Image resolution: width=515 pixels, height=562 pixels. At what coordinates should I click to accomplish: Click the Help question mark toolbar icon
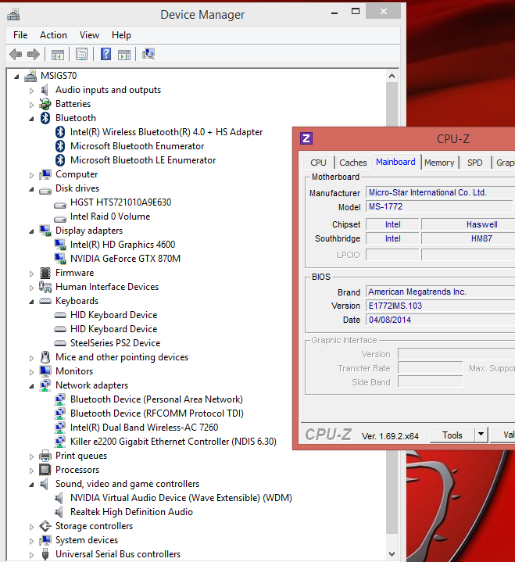click(106, 54)
